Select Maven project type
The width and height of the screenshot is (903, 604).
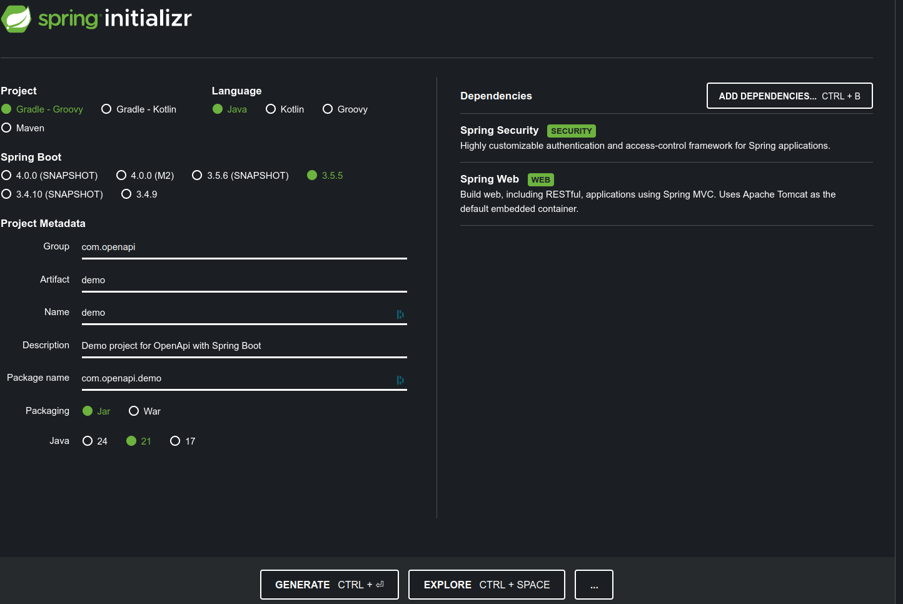pos(23,128)
